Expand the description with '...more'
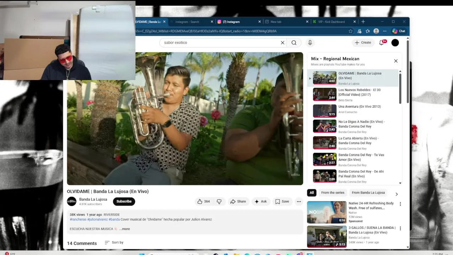 click(x=125, y=229)
